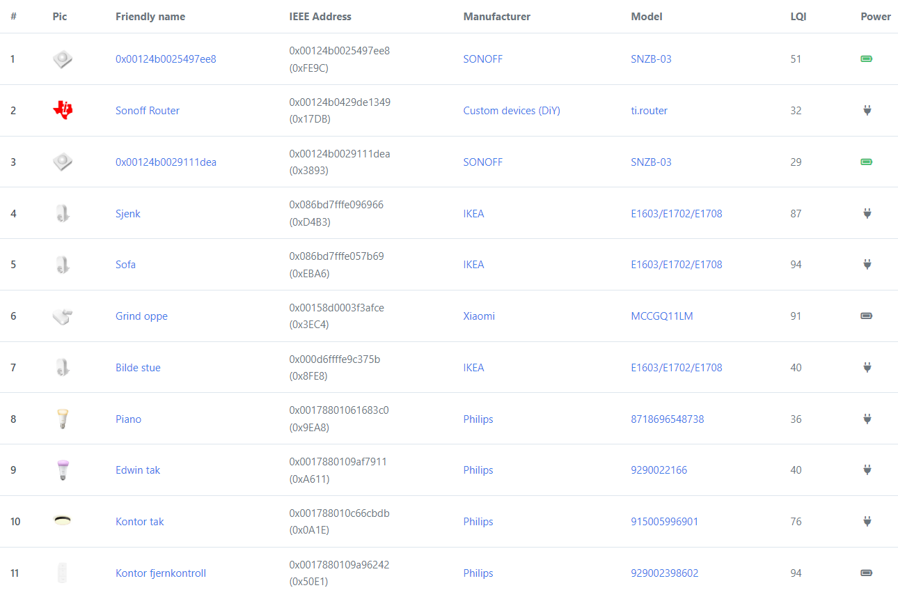898x597 pixels.
Task: Open the IKEA manufacturer link for Sjenk
Action: tap(474, 213)
